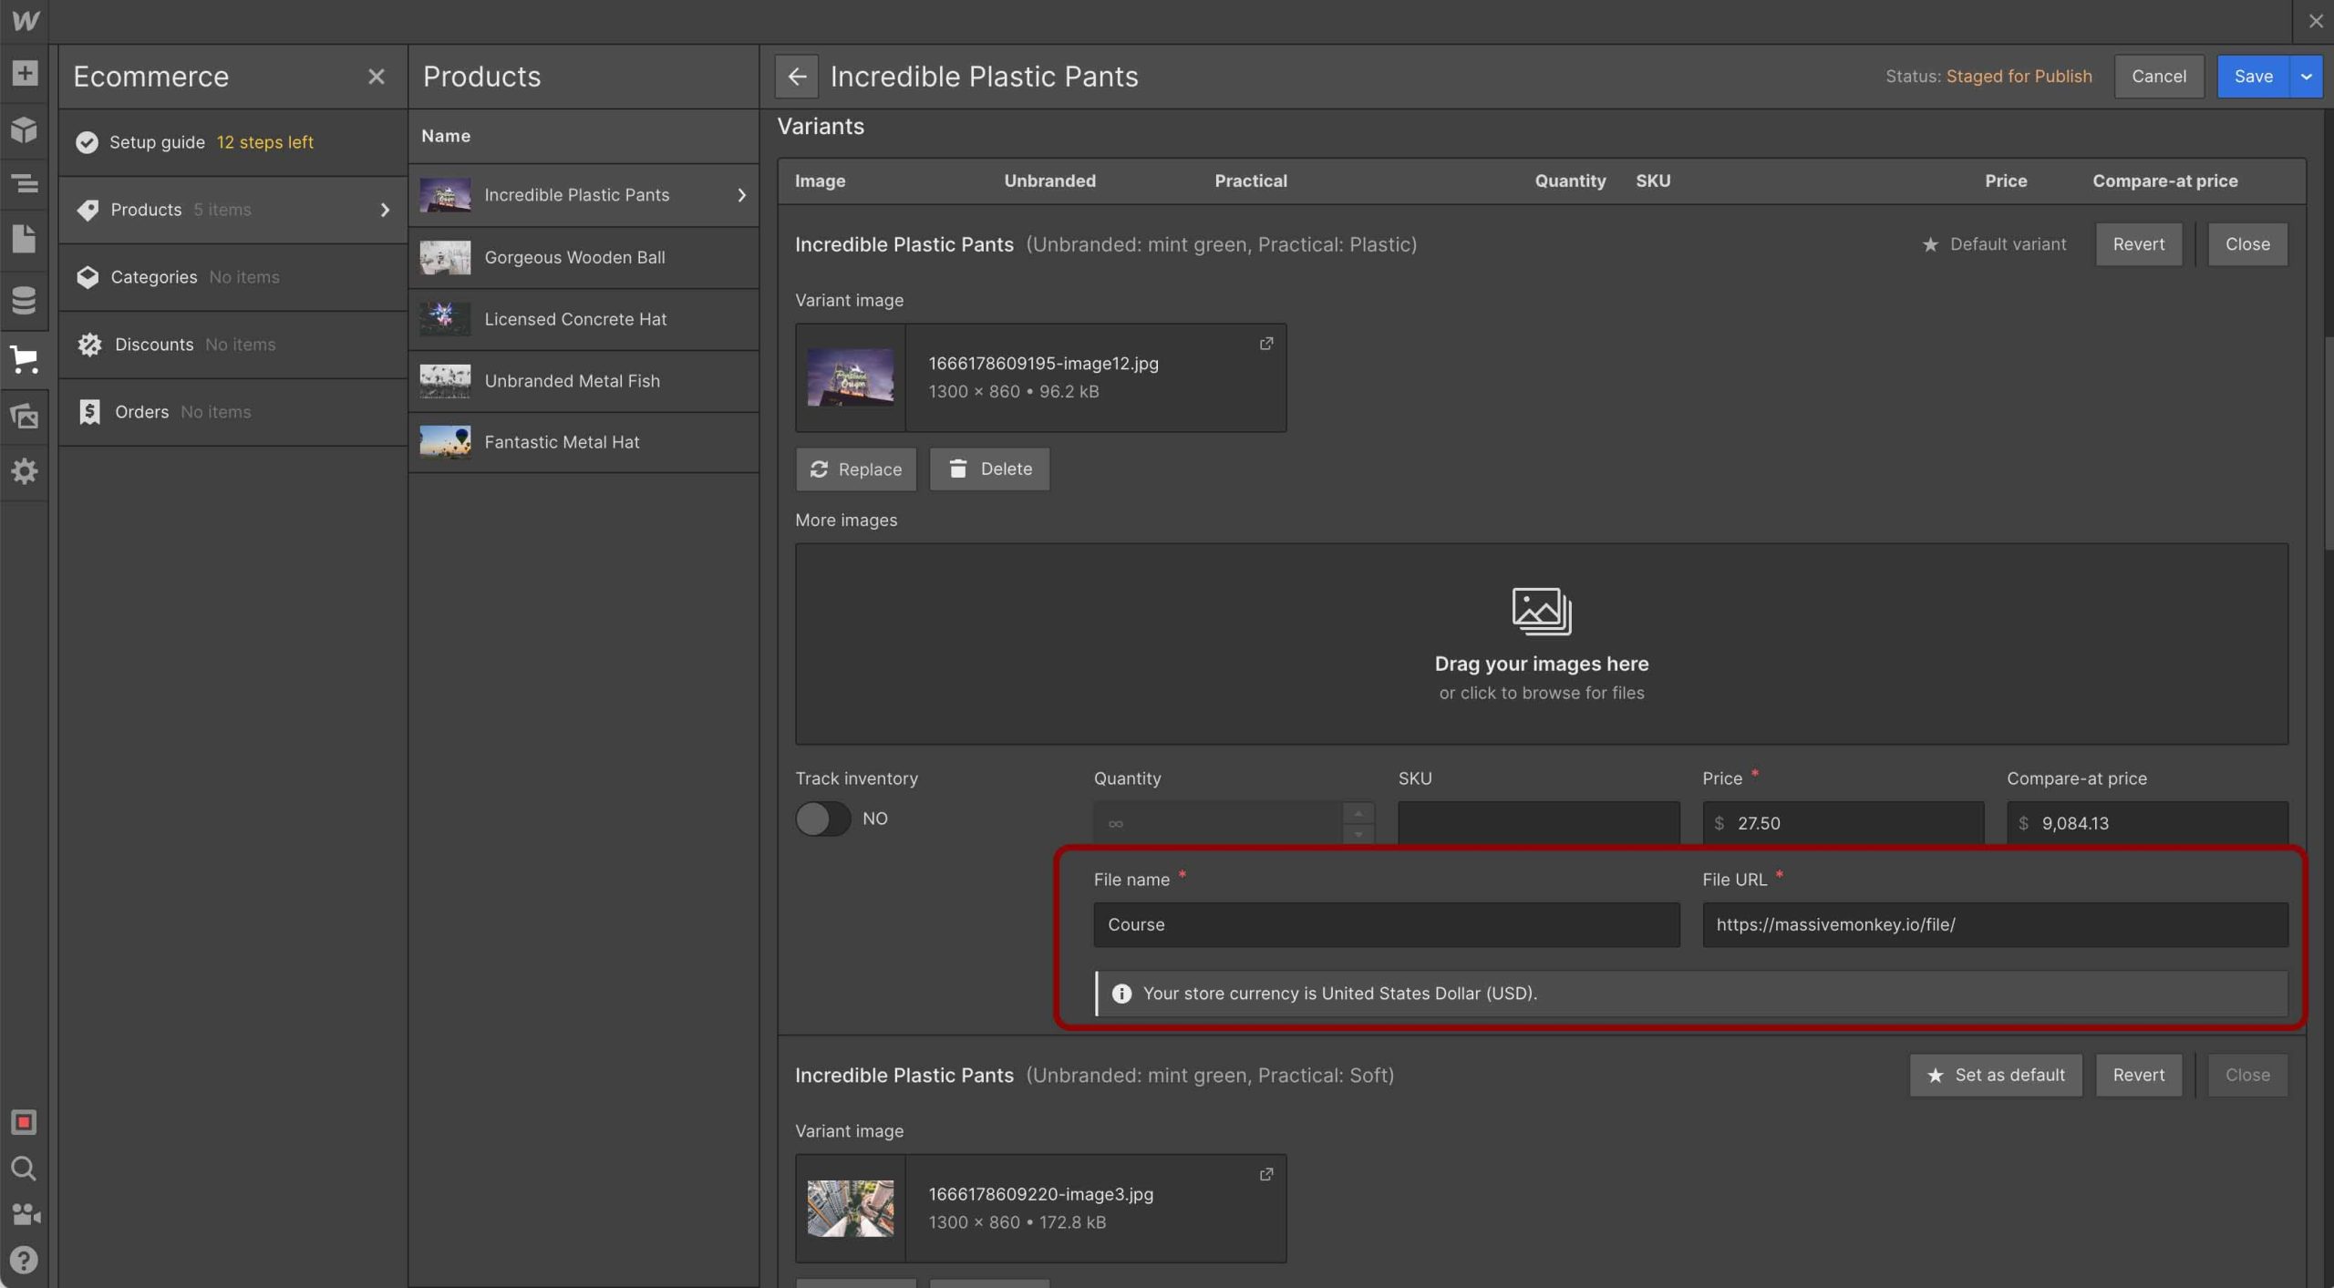Open the Add Elements panel icon
Screen dimensions: 2334x1288
pyautogui.click(x=25, y=73)
